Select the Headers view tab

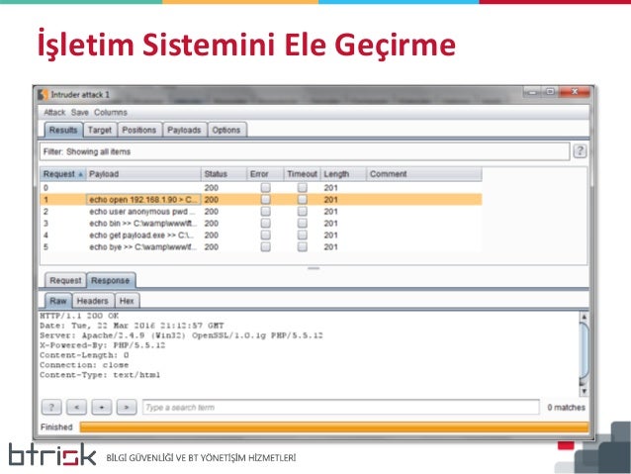tap(93, 301)
